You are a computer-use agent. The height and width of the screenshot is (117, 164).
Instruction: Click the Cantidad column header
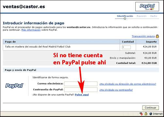click(128, 42)
